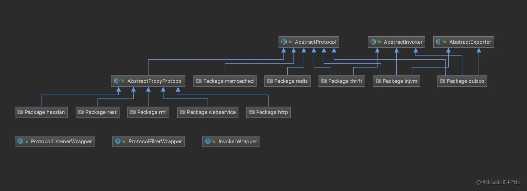
Task: Select the InvokerWrapper label
Action: (238, 141)
